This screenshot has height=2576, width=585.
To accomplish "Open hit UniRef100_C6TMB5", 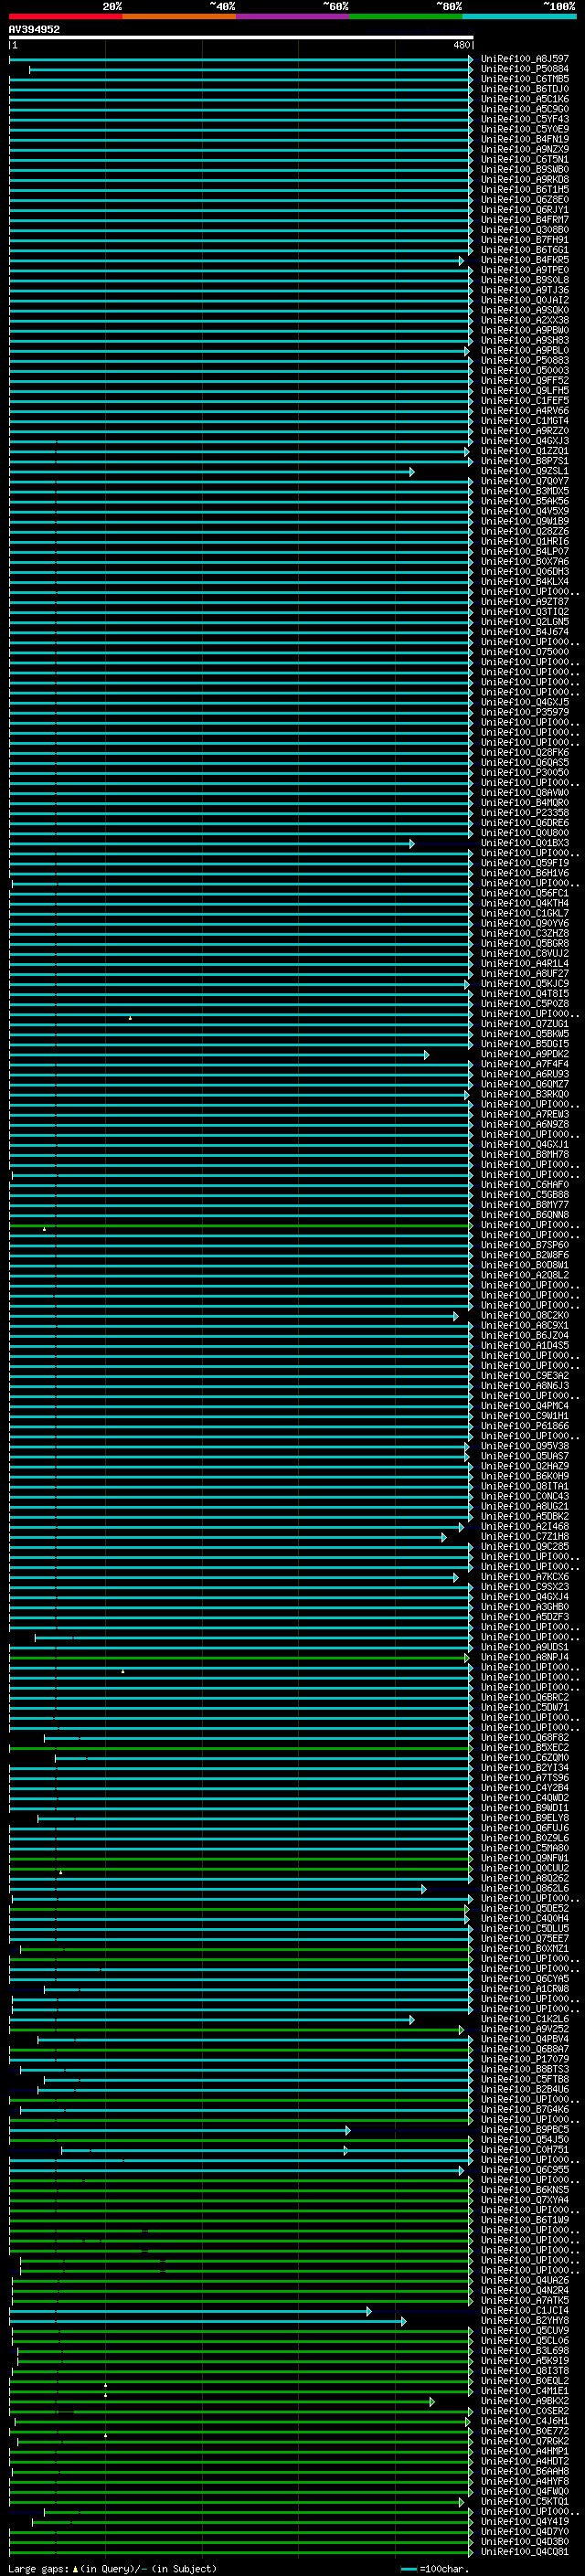I will point(525,79).
